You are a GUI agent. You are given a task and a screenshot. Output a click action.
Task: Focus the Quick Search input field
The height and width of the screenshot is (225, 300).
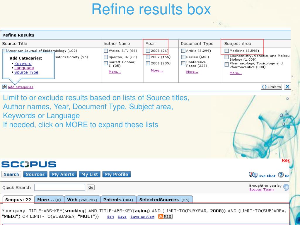[59, 187]
